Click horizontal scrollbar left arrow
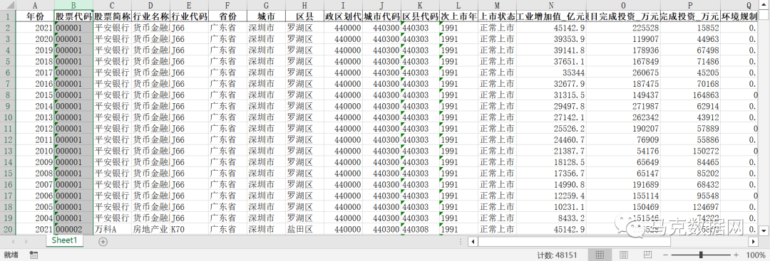Viewport: 770px width, 261px height. click(x=472, y=241)
